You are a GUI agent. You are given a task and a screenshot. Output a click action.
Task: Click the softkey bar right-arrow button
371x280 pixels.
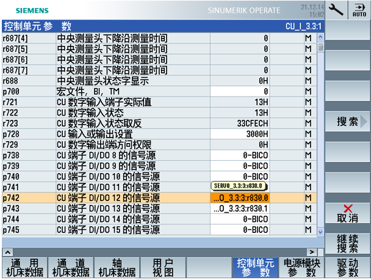point(312,252)
